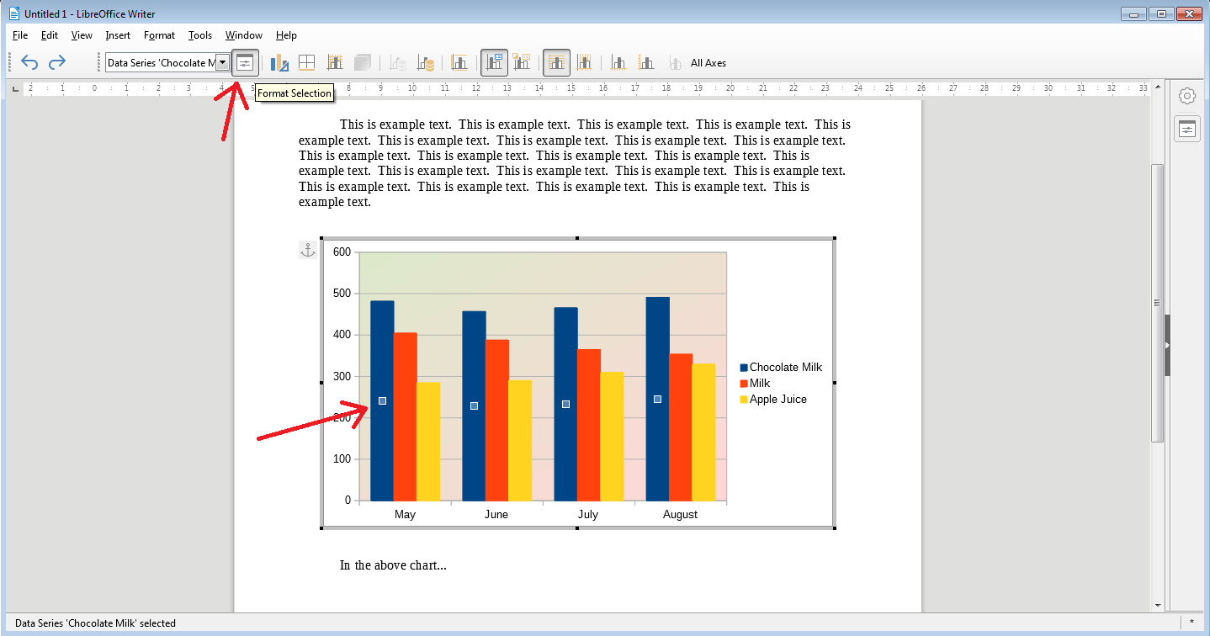1210x636 pixels.
Task: Click the vertical scrollbar thumb
Action: 1158,303
